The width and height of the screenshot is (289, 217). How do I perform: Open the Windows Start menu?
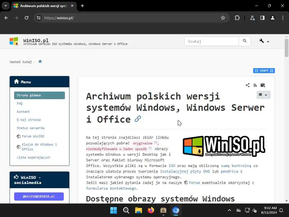coord(113,210)
